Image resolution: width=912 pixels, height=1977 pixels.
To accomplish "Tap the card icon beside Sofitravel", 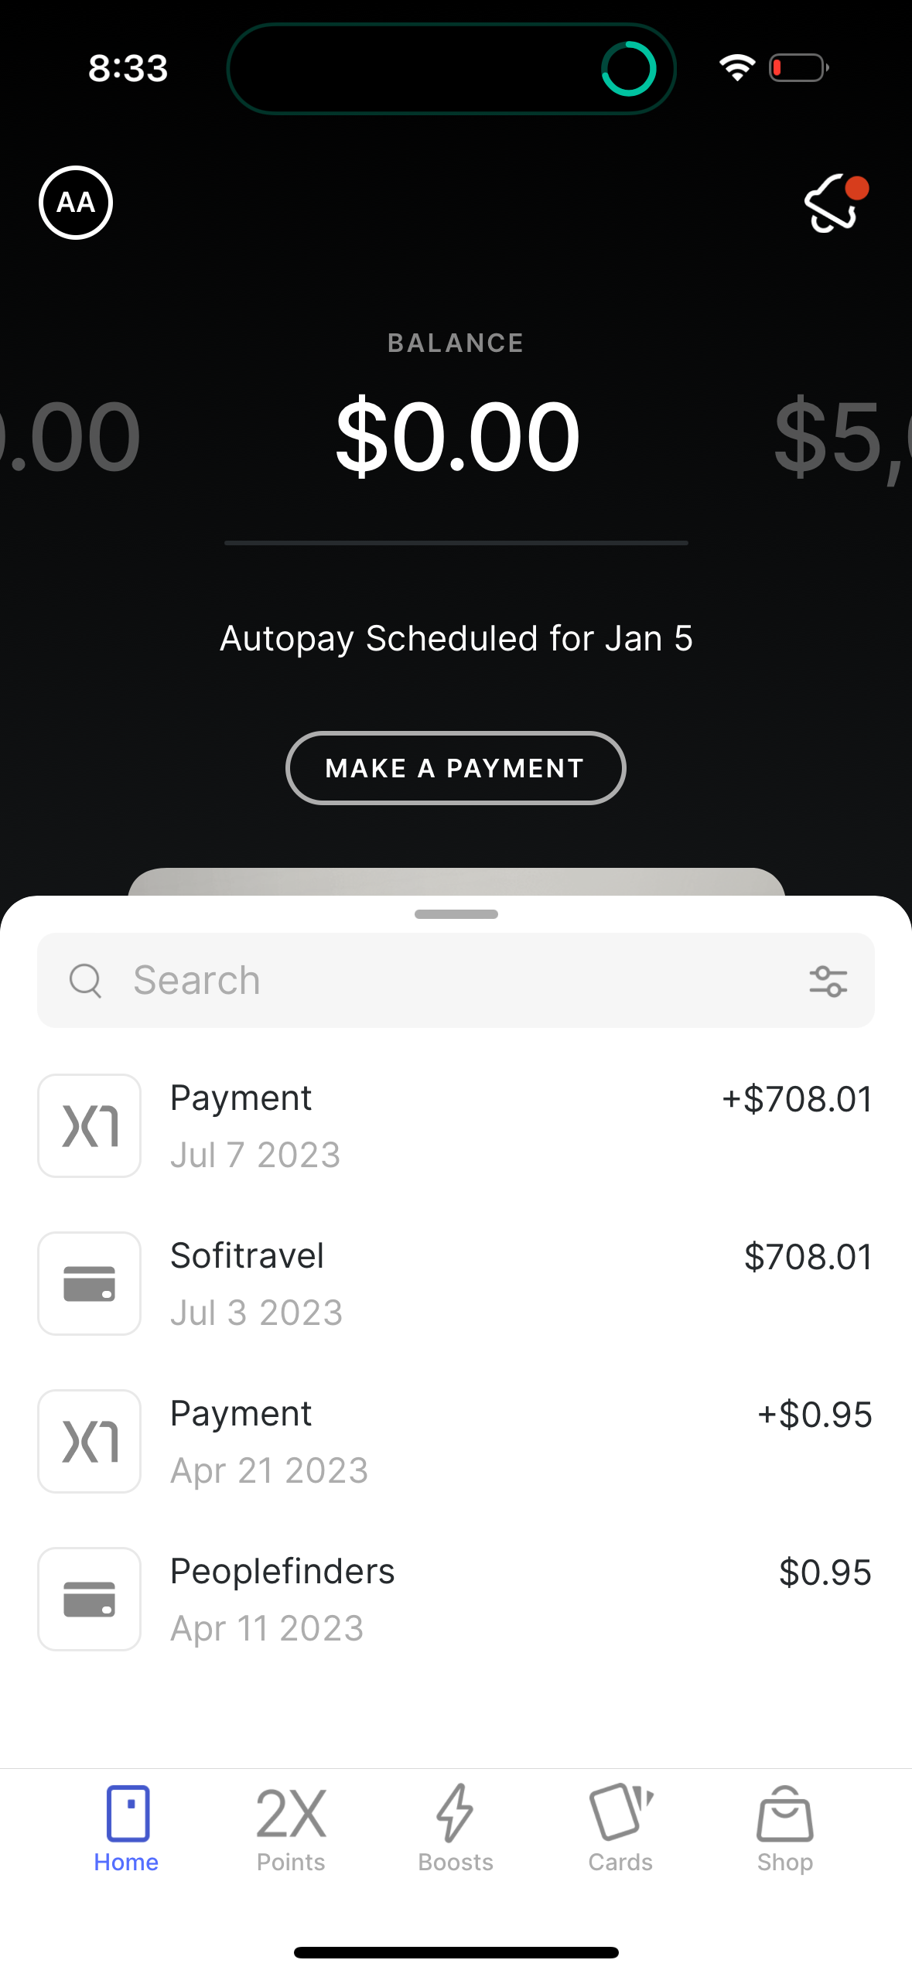I will (90, 1283).
